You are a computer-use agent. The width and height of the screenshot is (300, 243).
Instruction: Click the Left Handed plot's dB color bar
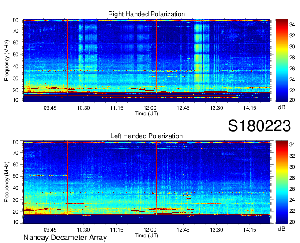pyautogui.click(x=281, y=182)
